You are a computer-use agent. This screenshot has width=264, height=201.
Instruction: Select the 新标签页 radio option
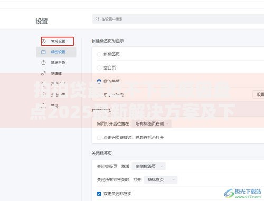pyautogui.click(x=99, y=54)
